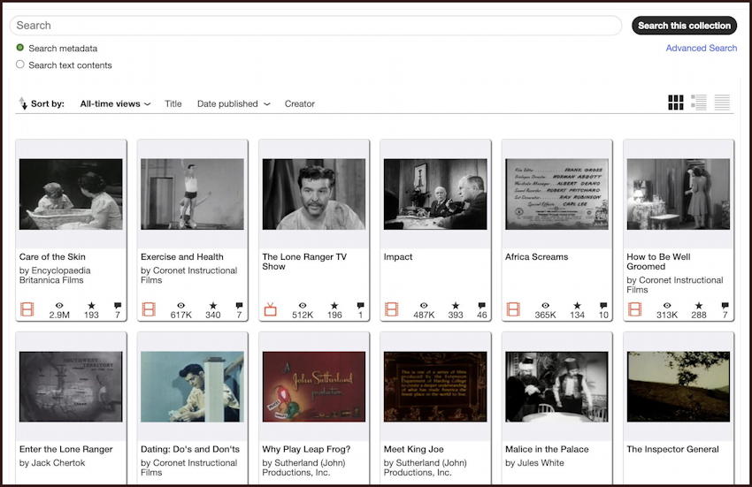This screenshot has height=487, width=752.
Task: Open the Advanced Search link
Action: pyautogui.click(x=702, y=48)
